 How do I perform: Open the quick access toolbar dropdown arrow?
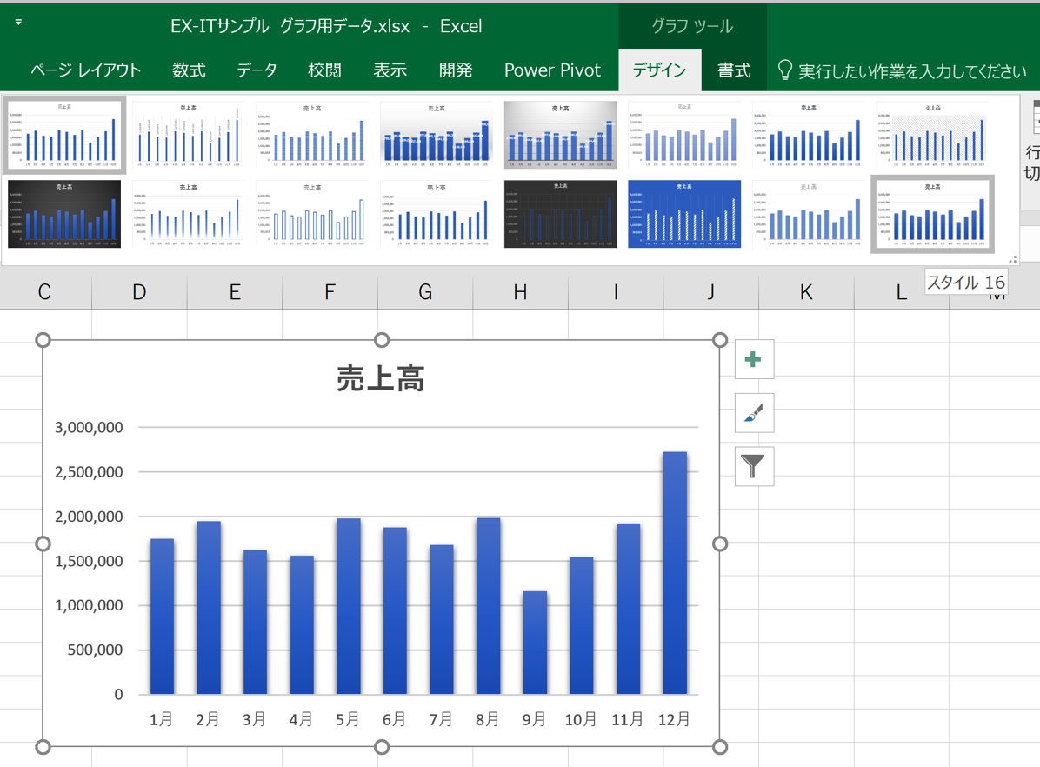(x=18, y=23)
